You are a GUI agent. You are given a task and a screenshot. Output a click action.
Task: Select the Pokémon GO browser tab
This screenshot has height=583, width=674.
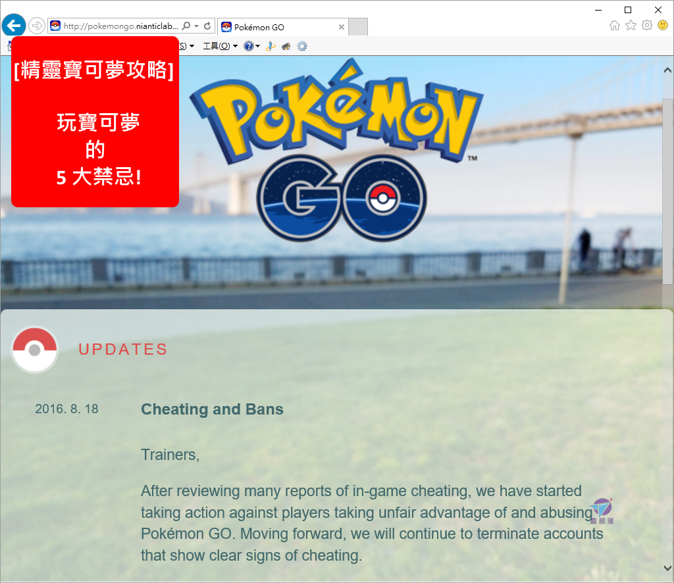point(282,27)
